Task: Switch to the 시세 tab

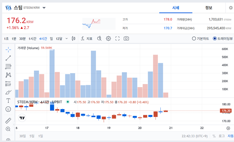Action: coord(176,8)
